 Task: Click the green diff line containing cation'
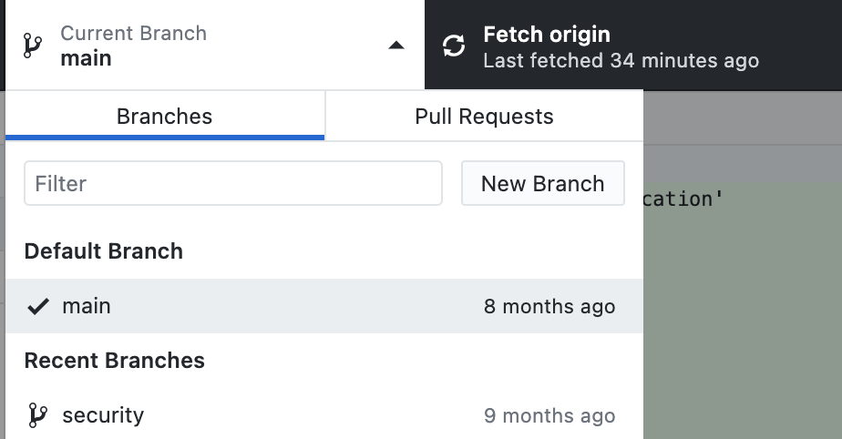[x=743, y=199]
